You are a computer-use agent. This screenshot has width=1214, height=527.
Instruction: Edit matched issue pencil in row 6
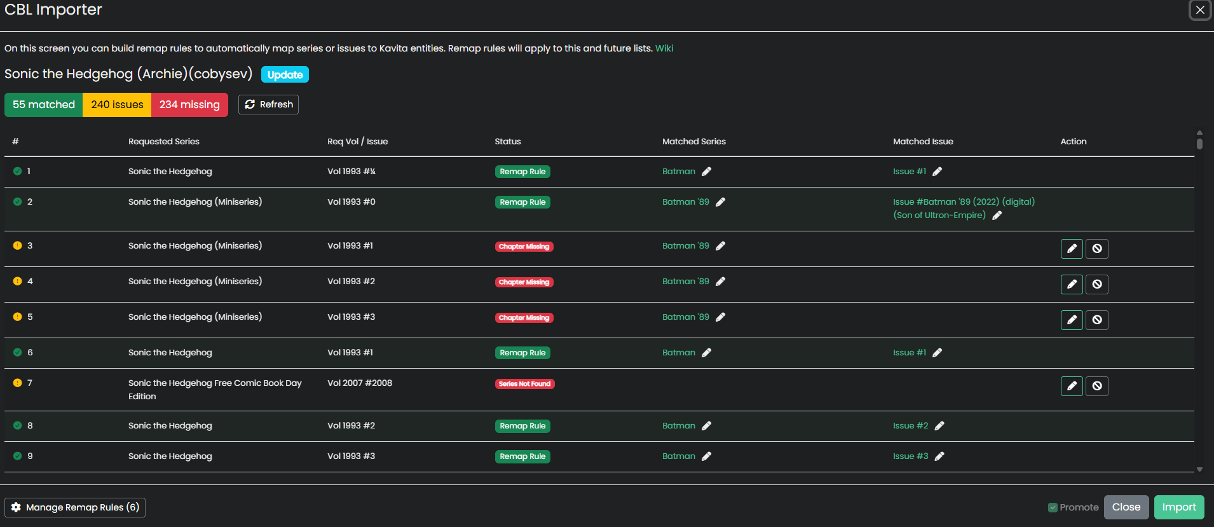pyautogui.click(x=937, y=353)
